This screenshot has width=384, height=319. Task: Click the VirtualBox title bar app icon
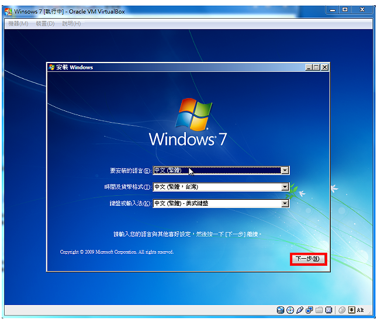point(8,12)
